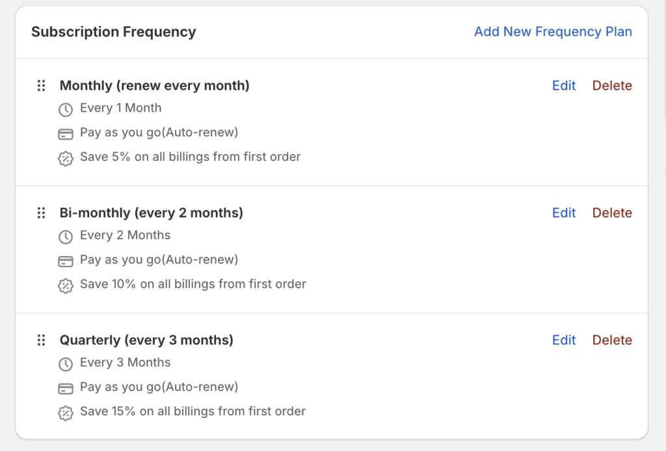666x451 pixels.
Task: Delete the Quarterly frequency plan
Action: (x=612, y=341)
